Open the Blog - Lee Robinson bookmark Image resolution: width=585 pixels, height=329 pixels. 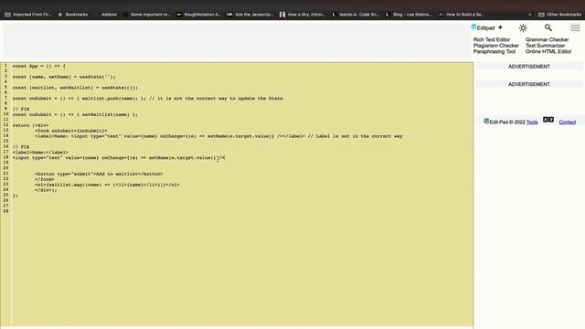[409, 15]
